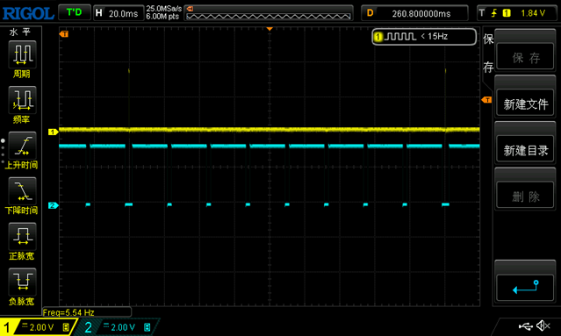Click the 25.0MSa/s sample rate text

coord(163,9)
